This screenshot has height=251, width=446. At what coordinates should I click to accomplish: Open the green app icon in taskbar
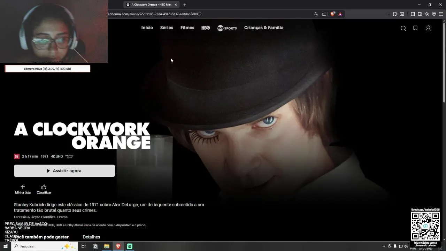click(x=130, y=246)
